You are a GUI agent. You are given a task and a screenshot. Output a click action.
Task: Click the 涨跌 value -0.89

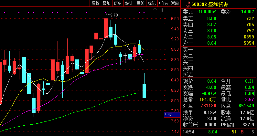(211, 87)
